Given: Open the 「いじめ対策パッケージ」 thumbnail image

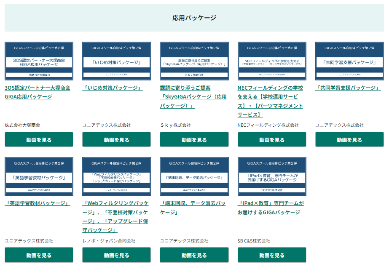Looking at the screenshot, I should pyautogui.click(x=117, y=61).
